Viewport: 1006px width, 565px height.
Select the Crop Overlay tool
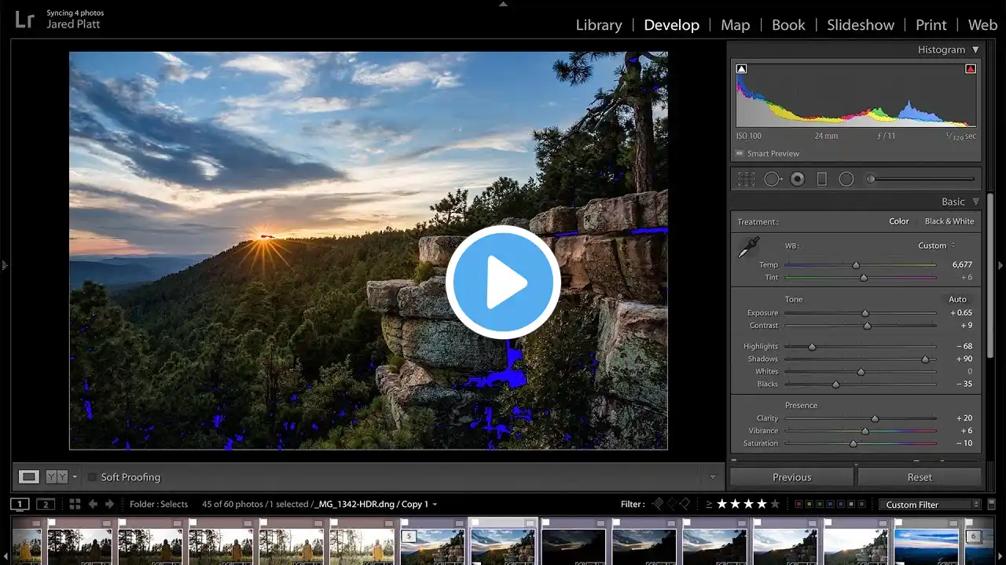pos(746,179)
